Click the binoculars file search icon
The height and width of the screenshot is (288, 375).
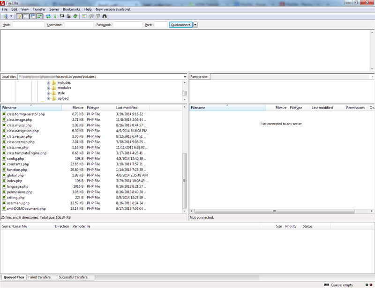click(105, 16)
